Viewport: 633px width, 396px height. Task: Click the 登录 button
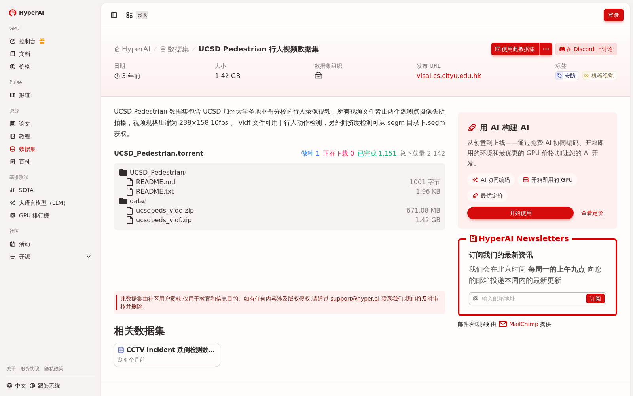614,15
